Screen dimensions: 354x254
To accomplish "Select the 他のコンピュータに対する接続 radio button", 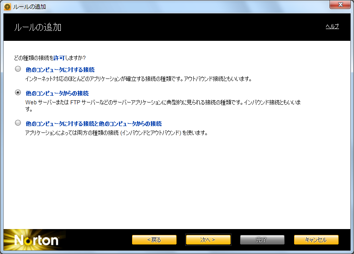I will pos(18,69).
